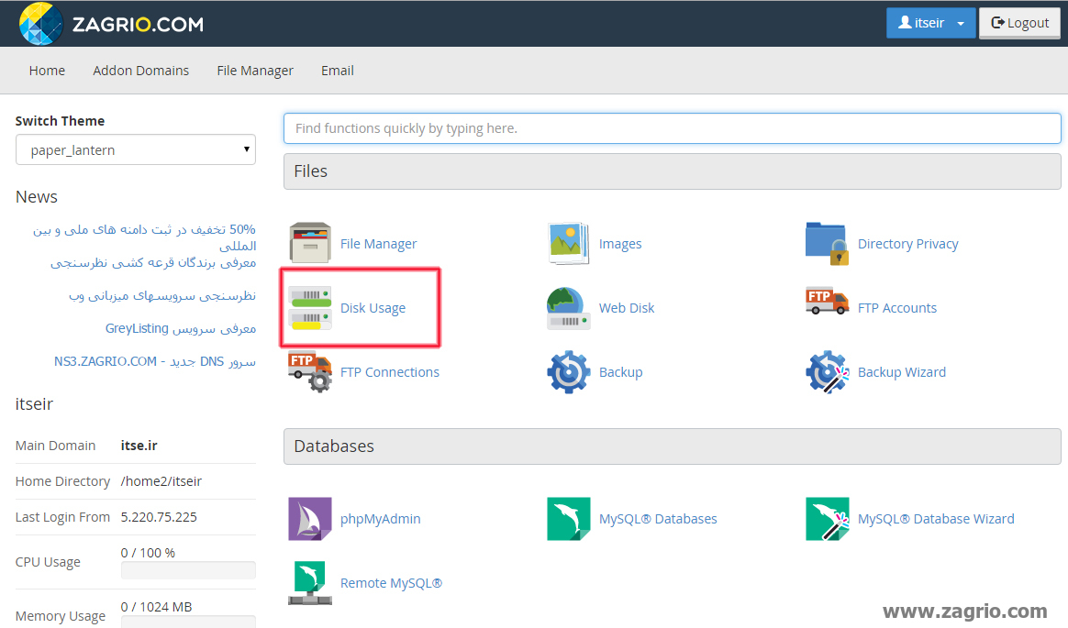This screenshot has width=1068, height=628.
Task: Open the phpMyAdmin sailboat icon
Action: (310, 519)
